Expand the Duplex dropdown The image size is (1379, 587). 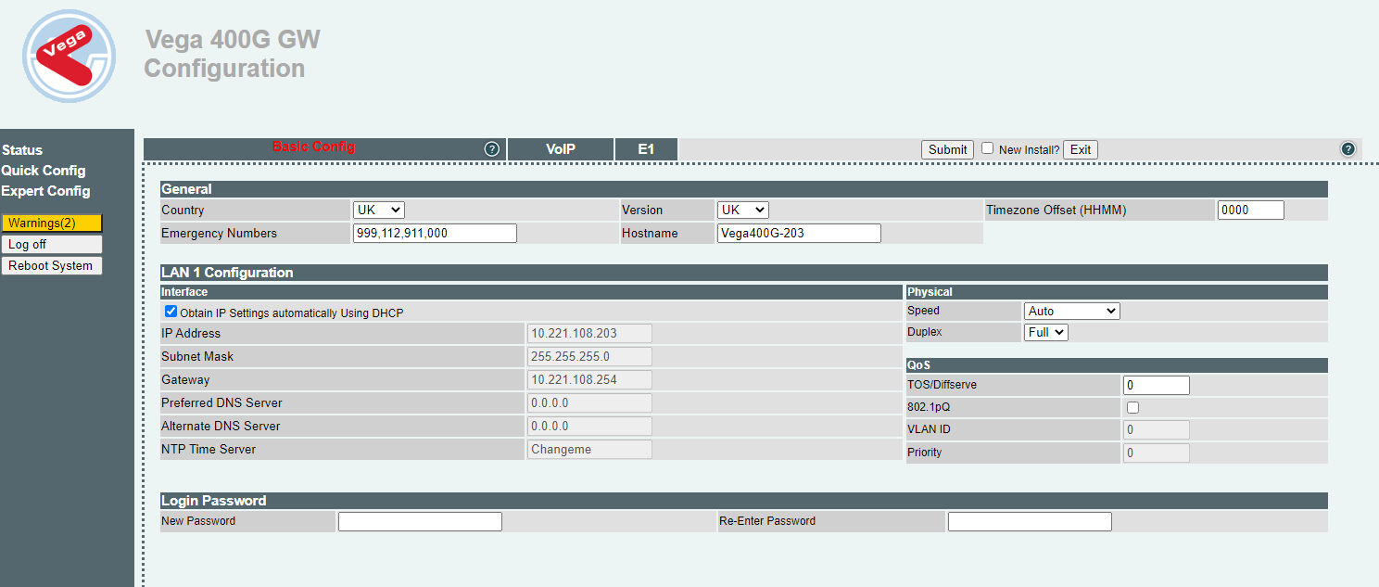click(1045, 332)
